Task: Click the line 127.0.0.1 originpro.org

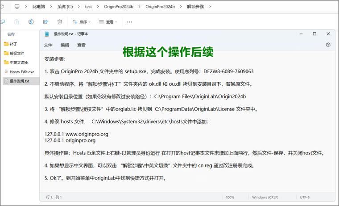Action: [70, 140]
